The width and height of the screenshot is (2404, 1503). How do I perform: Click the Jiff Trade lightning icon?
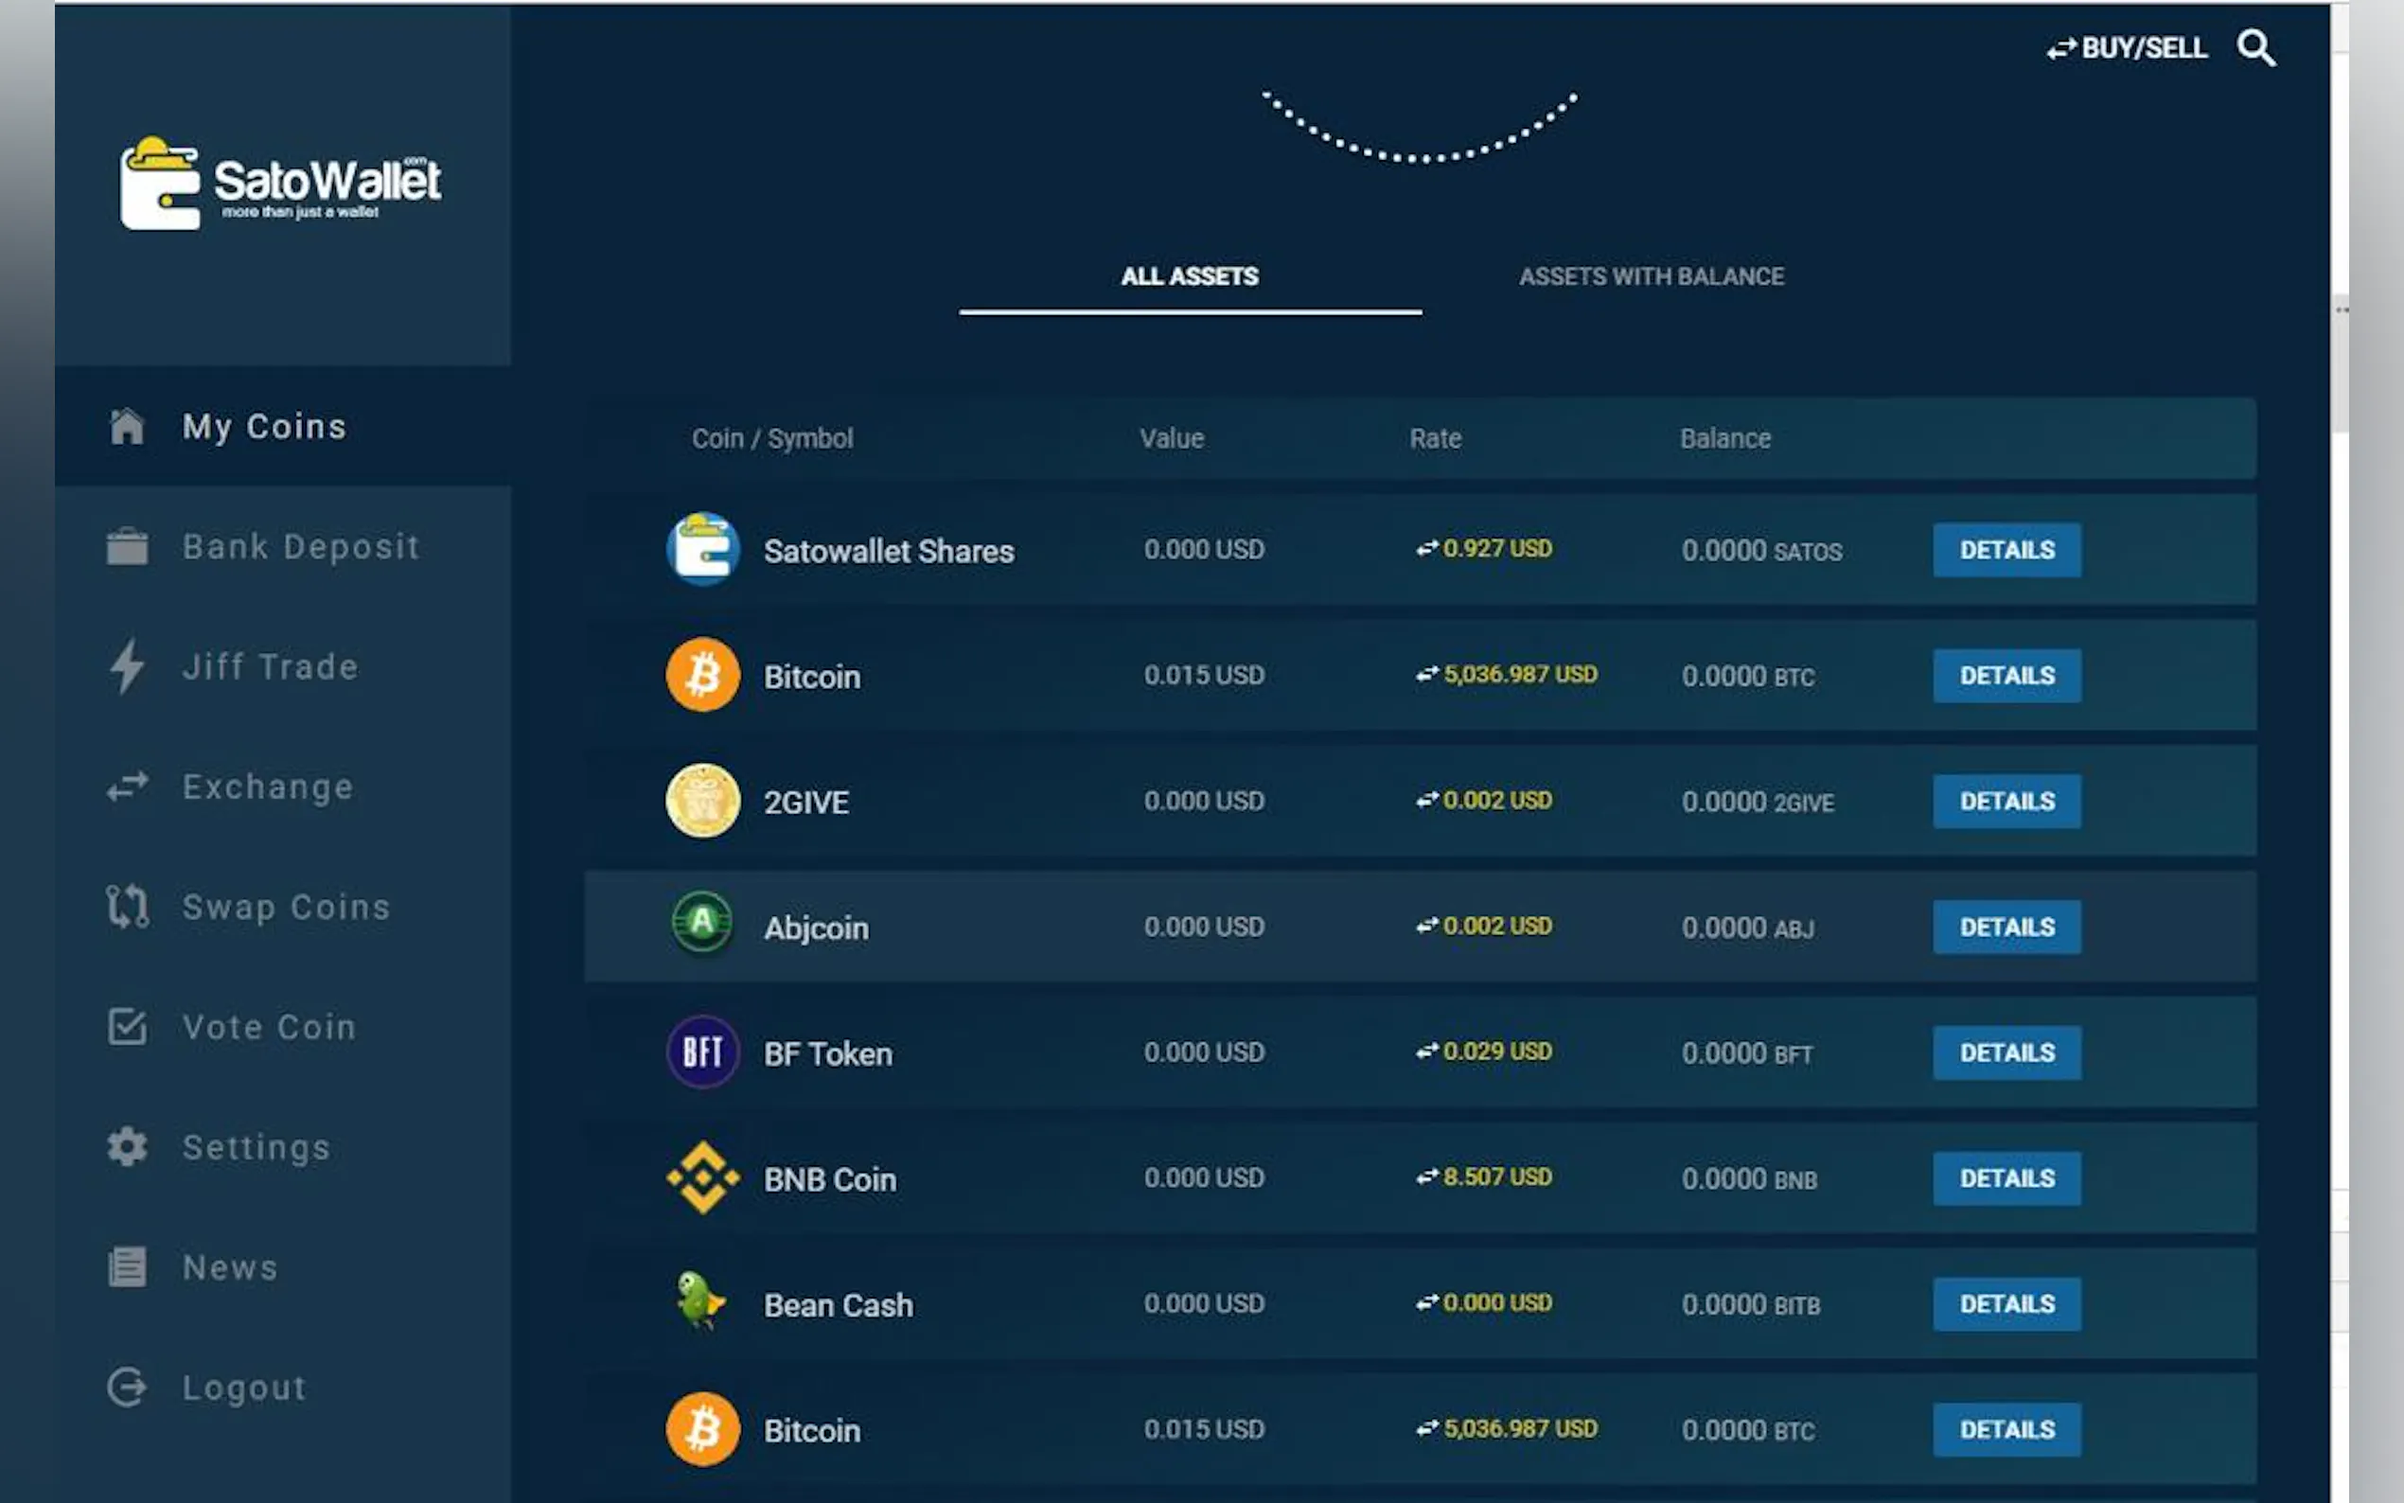click(127, 667)
